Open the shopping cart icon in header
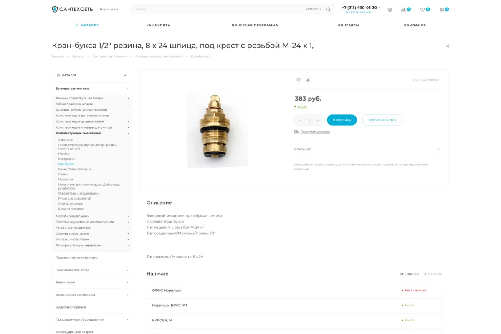501x334 pixels. pos(442,10)
